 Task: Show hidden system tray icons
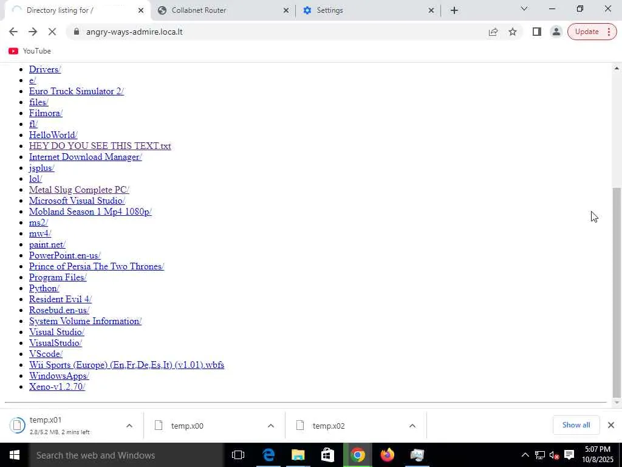pos(525,455)
